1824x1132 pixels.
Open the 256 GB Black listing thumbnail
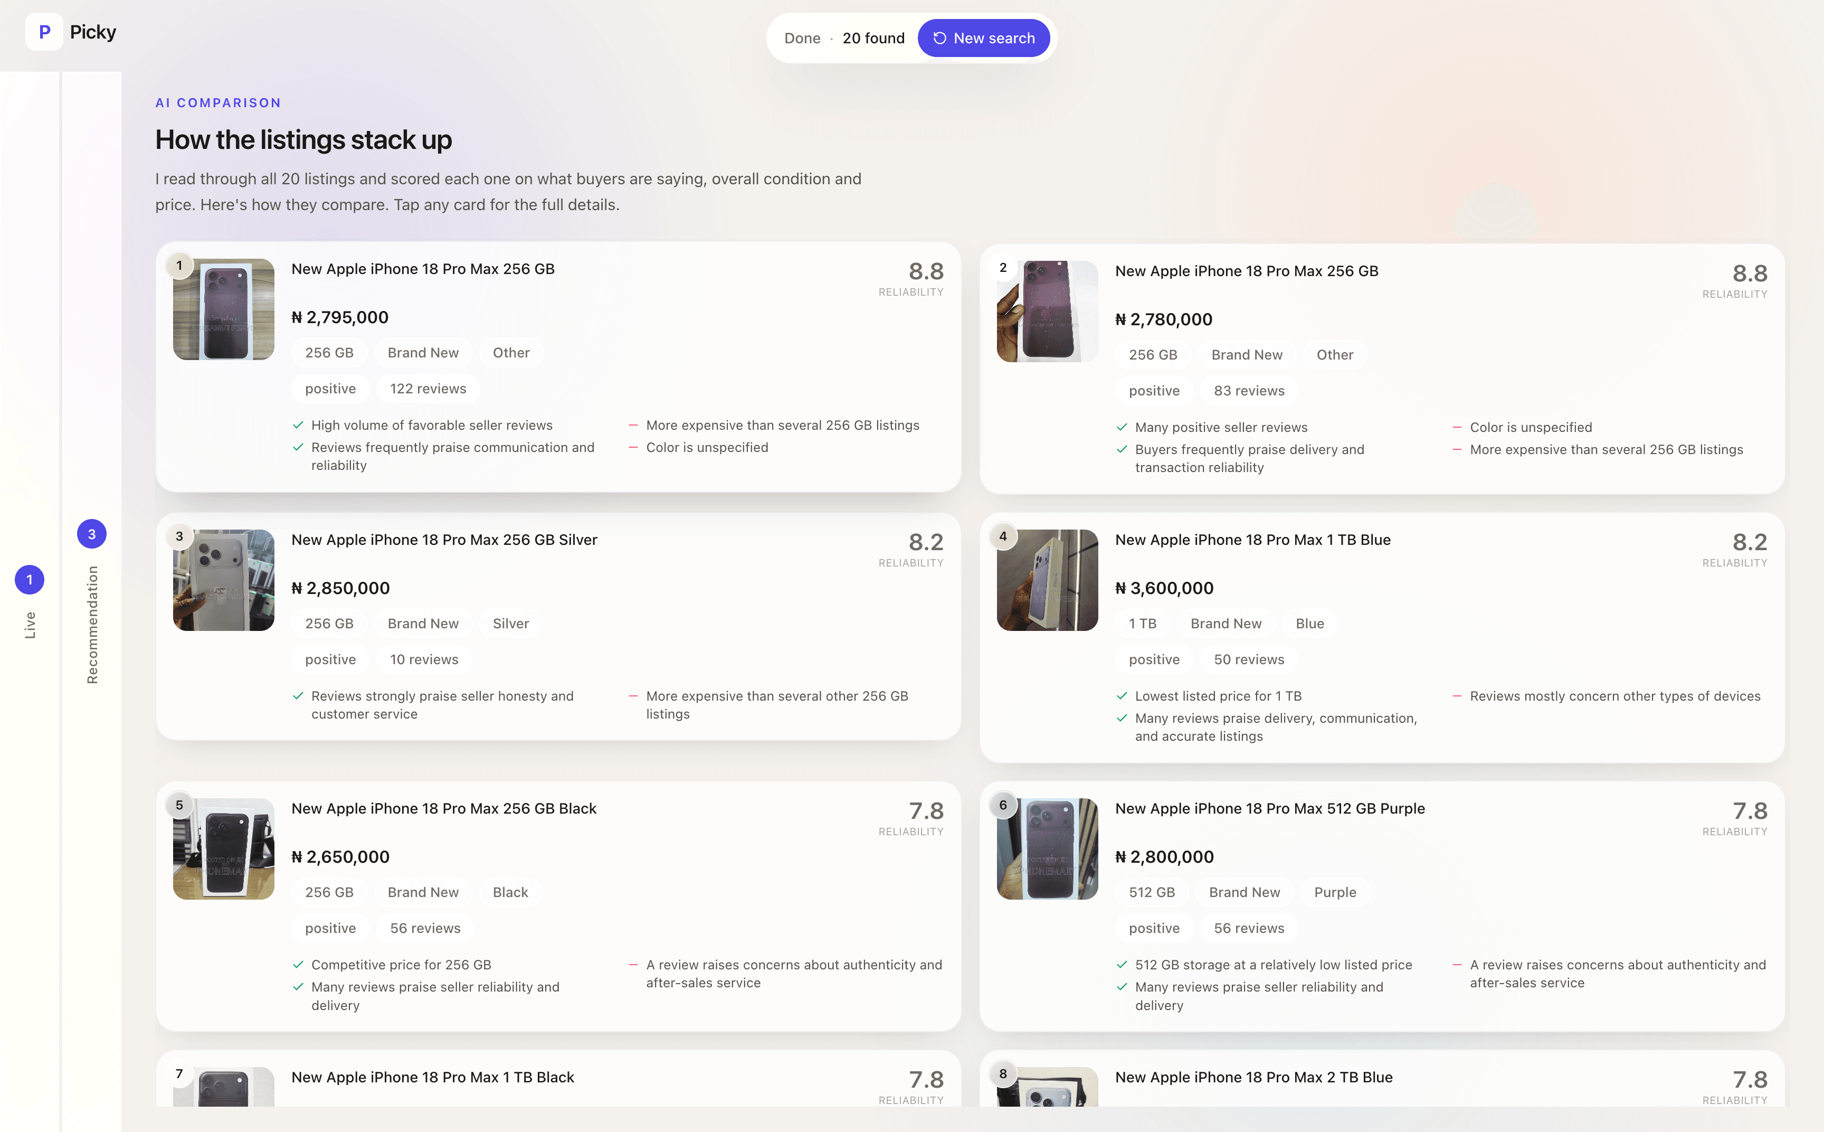224,849
